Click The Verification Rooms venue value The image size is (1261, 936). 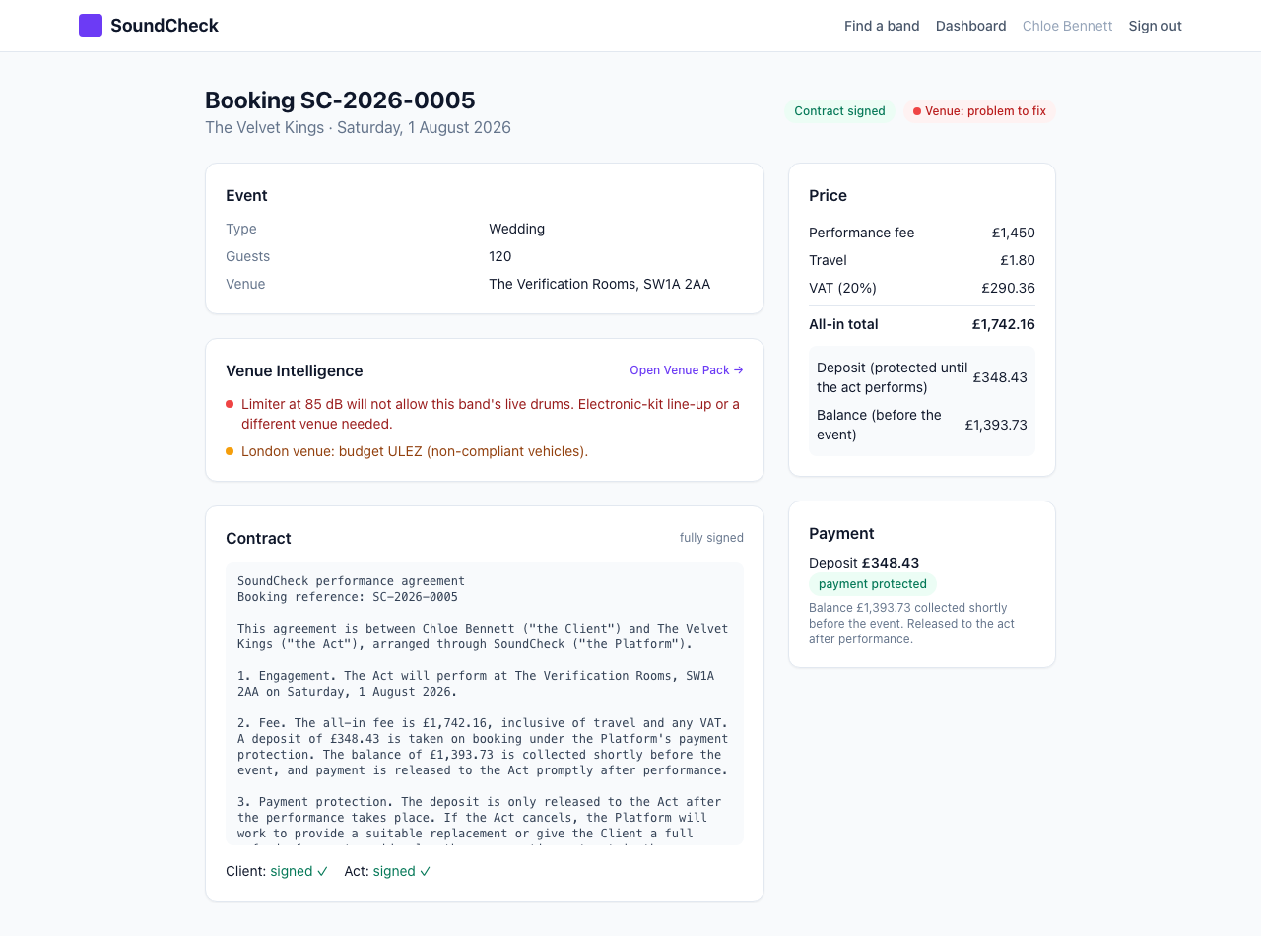pos(599,284)
